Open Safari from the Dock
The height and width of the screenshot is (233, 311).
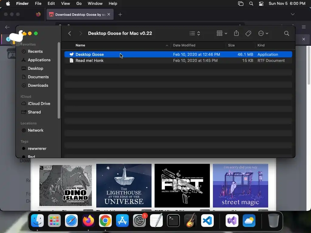71,221
